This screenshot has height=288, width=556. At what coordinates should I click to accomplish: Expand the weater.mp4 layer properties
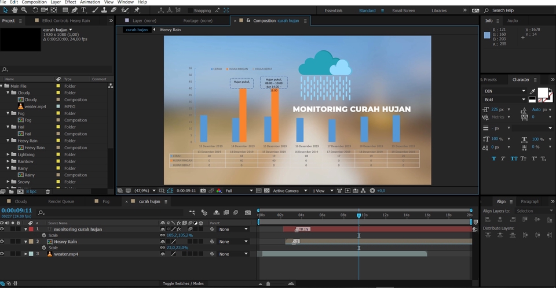tap(25, 254)
